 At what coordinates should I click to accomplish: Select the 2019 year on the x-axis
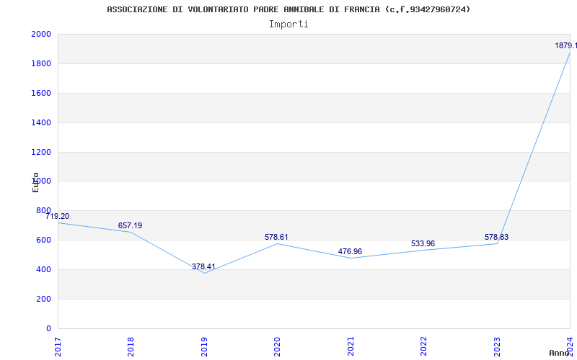click(x=204, y=346)
